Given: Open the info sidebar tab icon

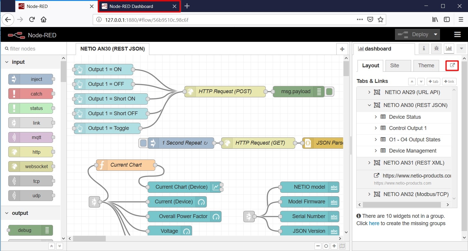Looking at the screenshot, I should [424, 48].
